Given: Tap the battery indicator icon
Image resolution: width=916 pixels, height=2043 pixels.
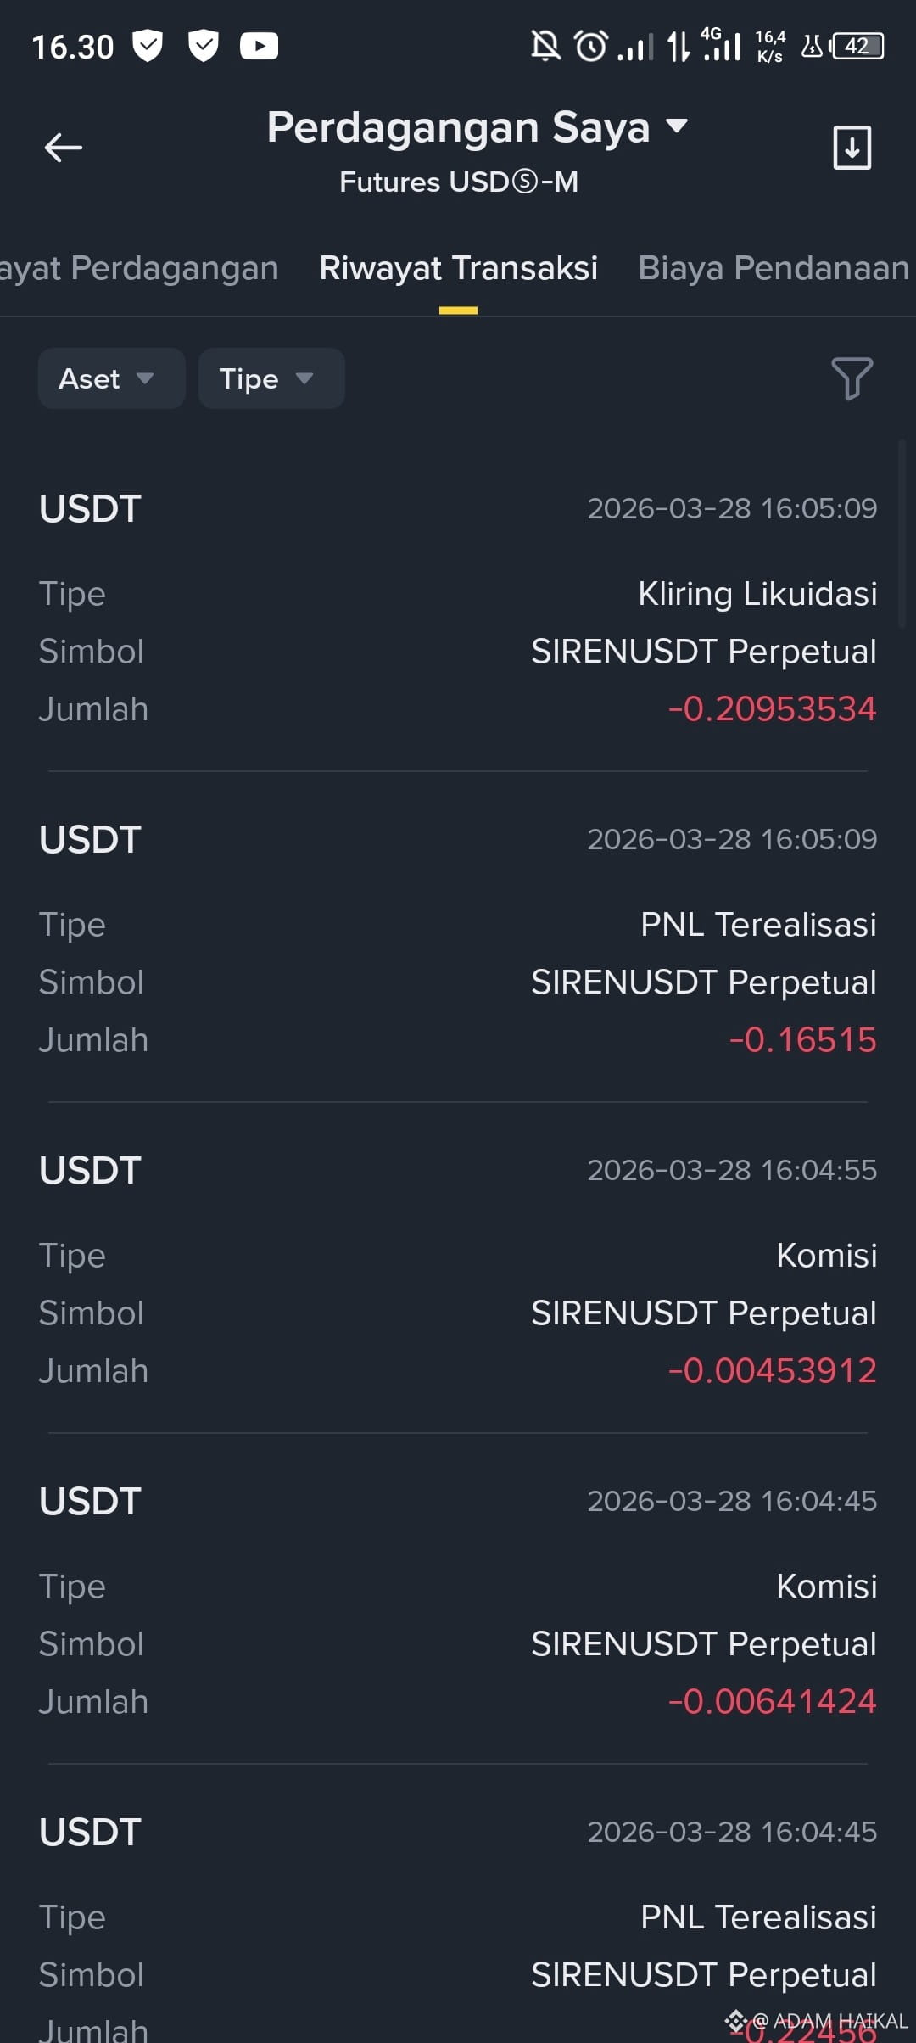Looking at the screenshot, I should pyautogui.click(x=857, y=46).
